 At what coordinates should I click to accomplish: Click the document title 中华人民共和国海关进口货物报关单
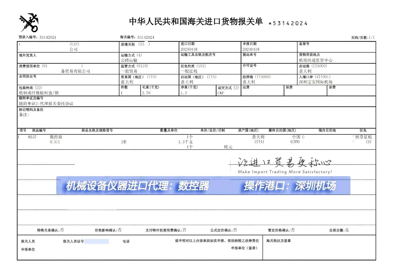[196, 22]
